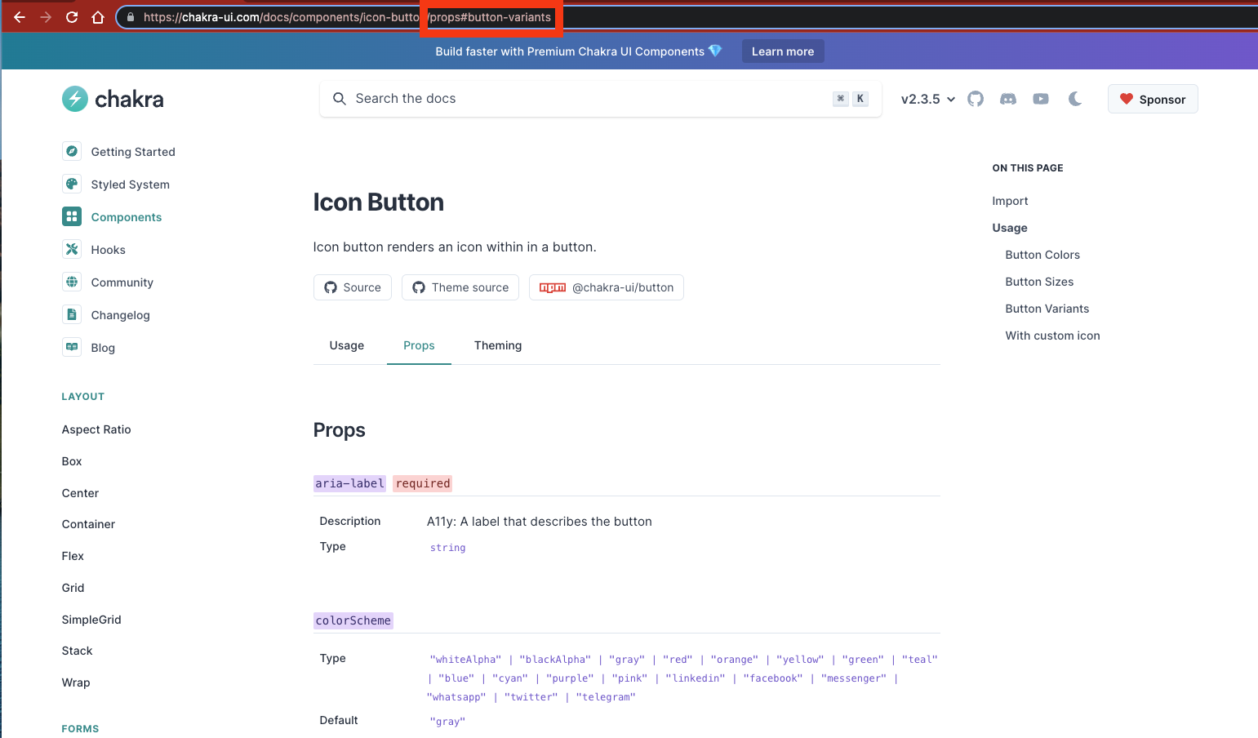Go to SimpleGrid component docs
The height and width of the screenshot is (738, 1258).
pyautogui.click(x=91, y=620)
